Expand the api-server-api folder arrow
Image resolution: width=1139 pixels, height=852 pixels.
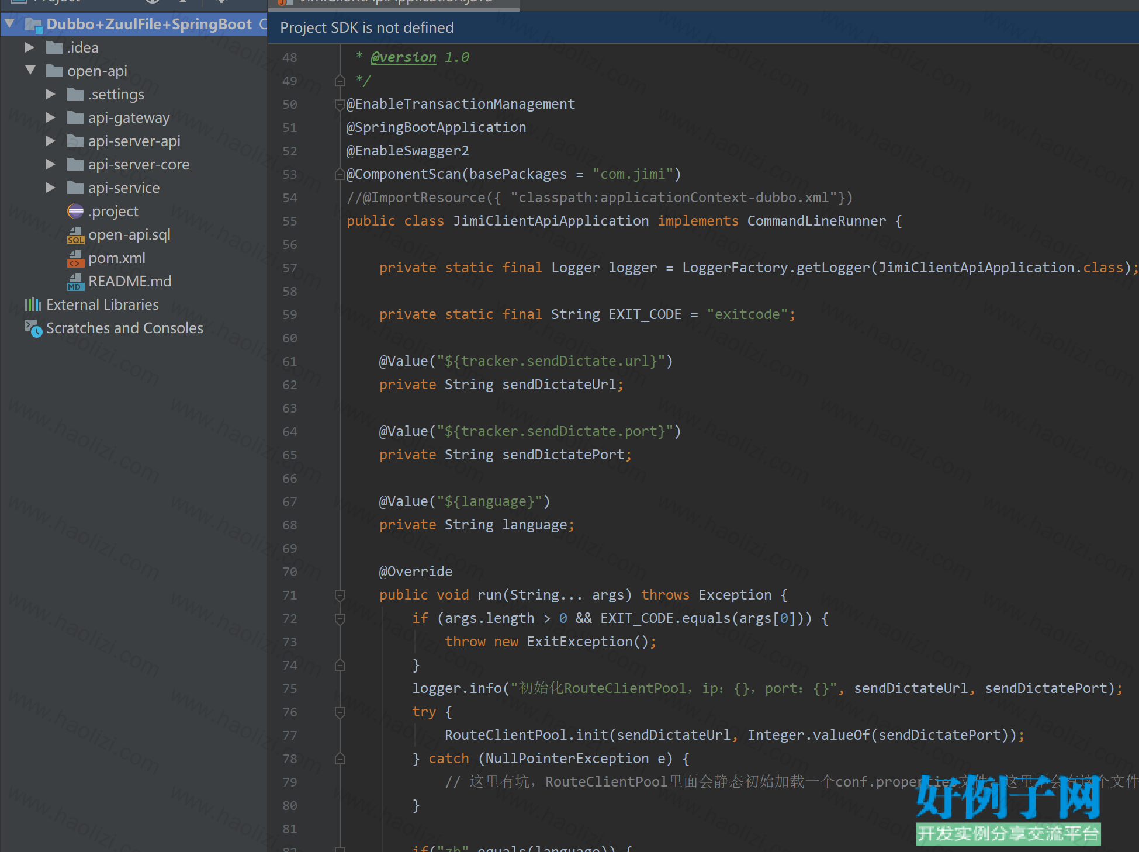51,141
